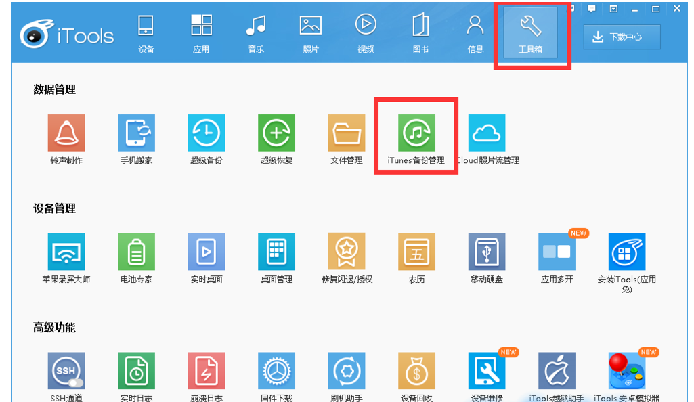Switch to the 设备 device tab
Screen dimensions: 694x402
(x=146, y=34)
